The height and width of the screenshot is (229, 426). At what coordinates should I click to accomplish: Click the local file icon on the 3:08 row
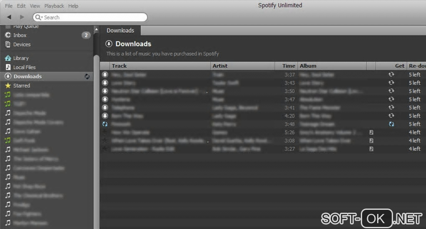coord(371,141)
